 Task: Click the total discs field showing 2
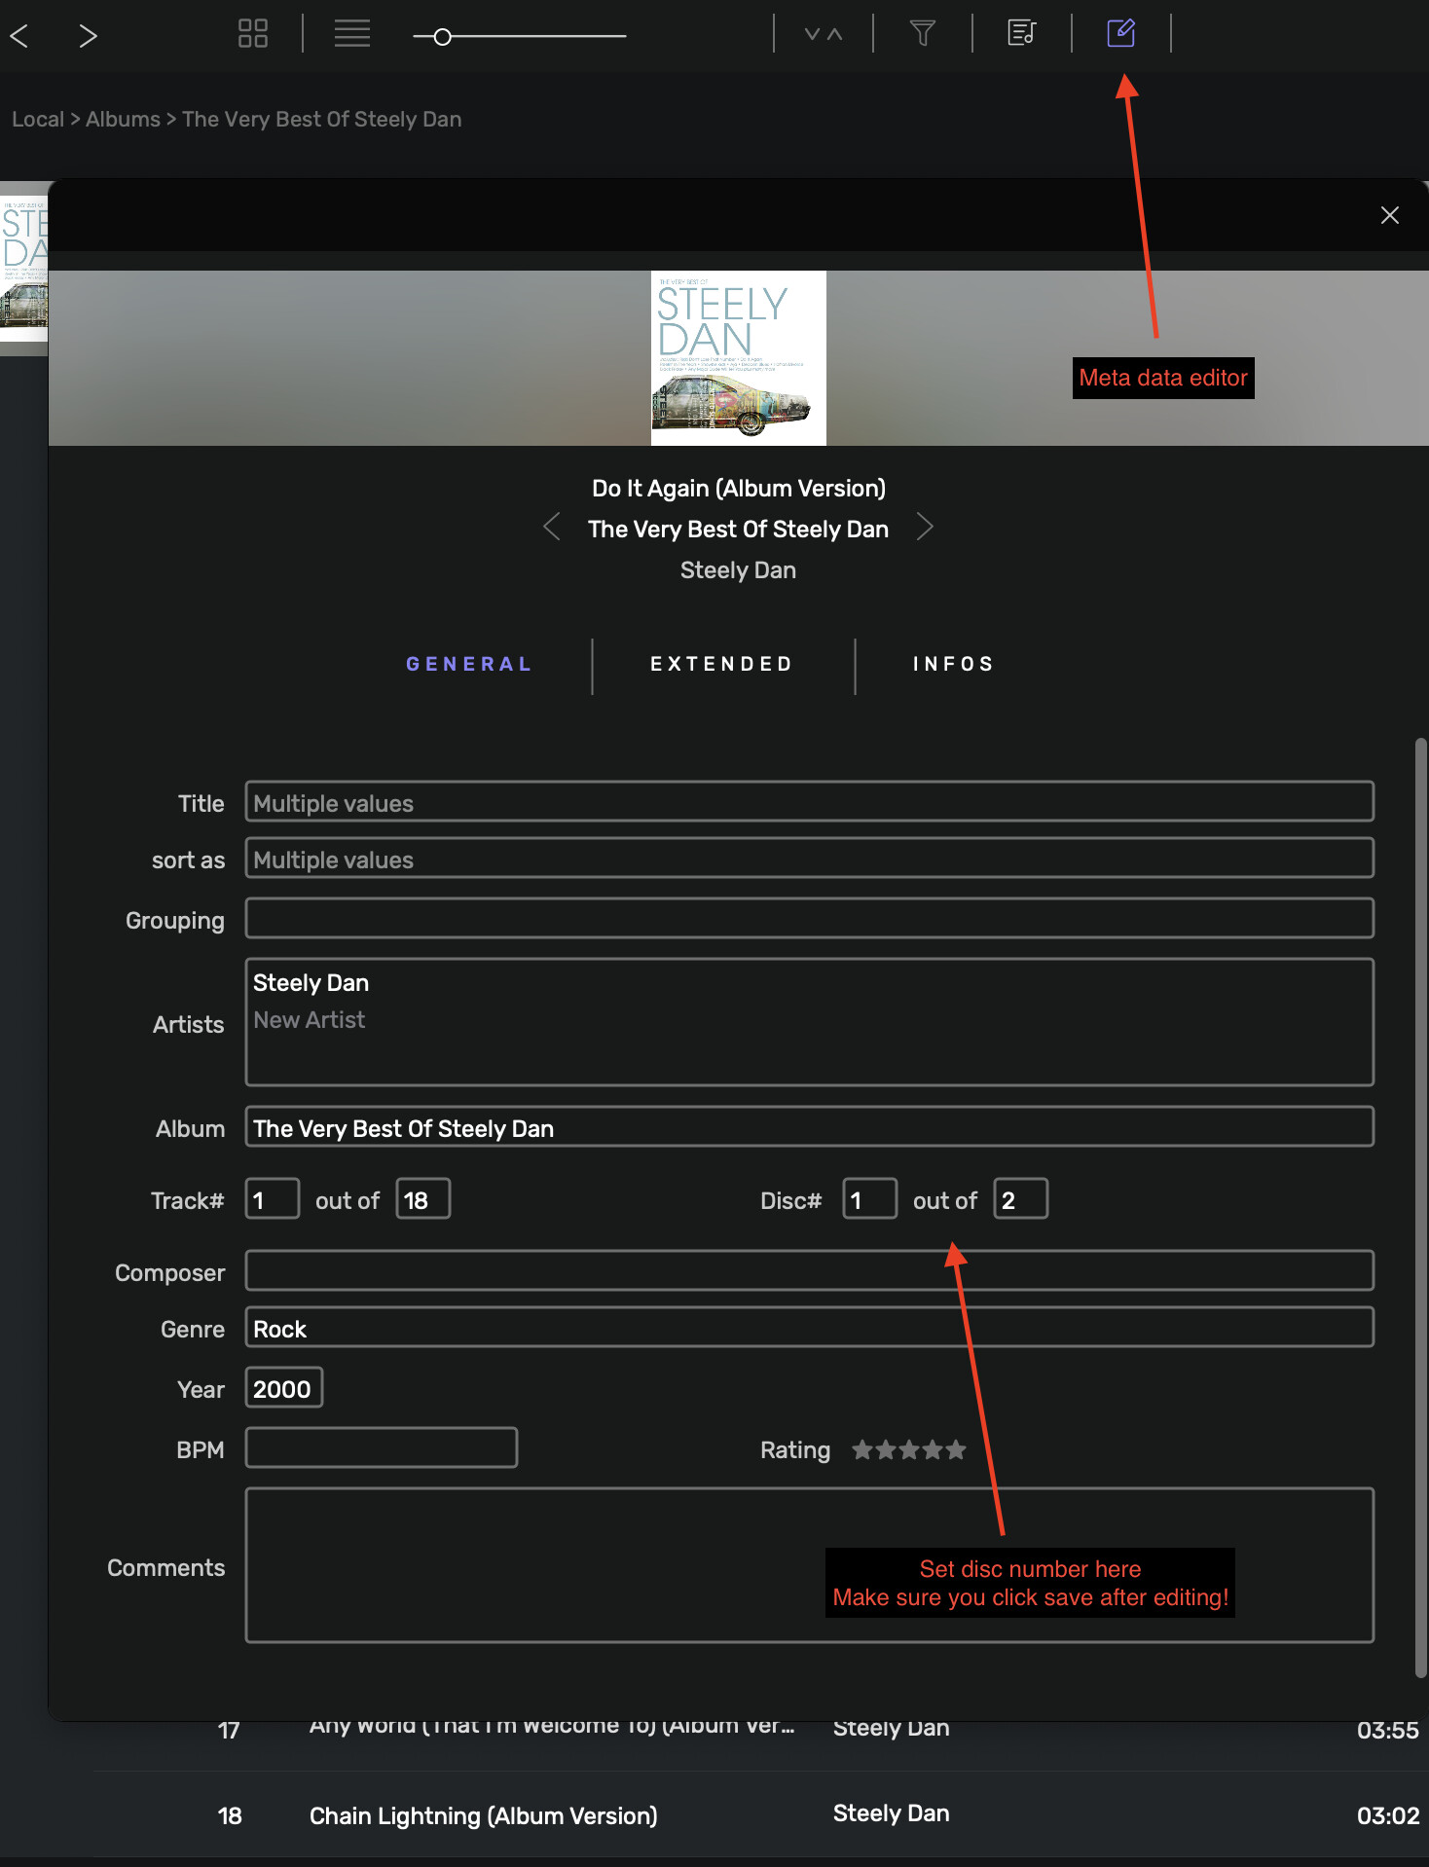click(1021, 1199)
